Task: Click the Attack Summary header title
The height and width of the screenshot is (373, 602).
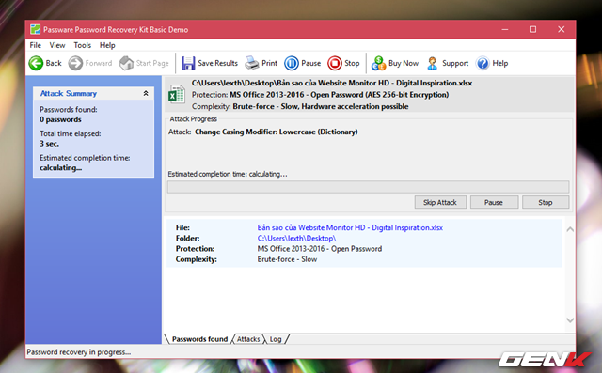Action: point(69,94)
